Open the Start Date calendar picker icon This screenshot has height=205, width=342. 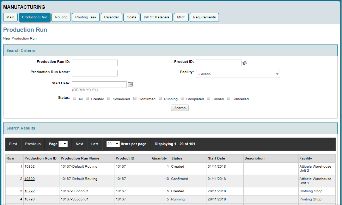(130, 84)
